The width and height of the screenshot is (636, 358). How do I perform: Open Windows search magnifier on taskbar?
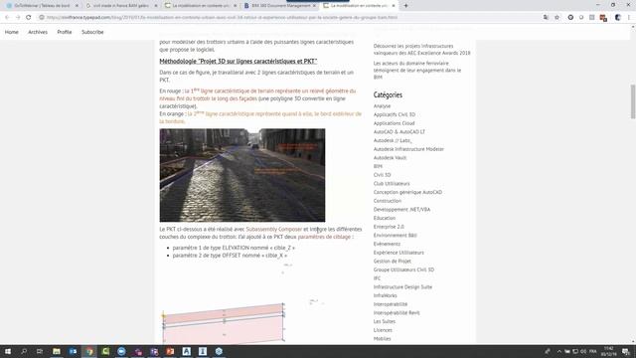[24, 351]
